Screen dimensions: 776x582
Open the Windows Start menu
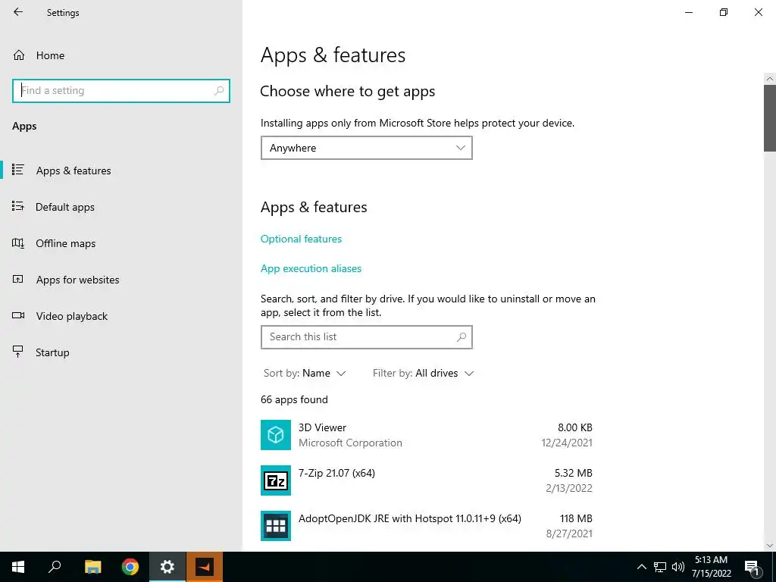[18, 567]
